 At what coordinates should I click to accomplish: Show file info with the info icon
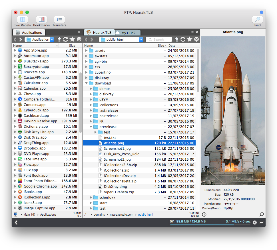[204, 214]
